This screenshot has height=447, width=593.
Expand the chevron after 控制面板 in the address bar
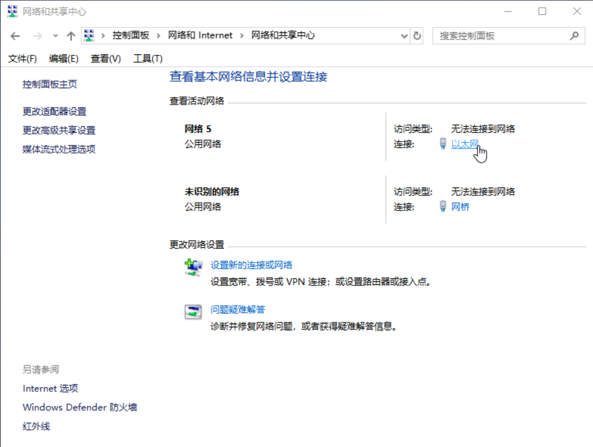[x=158, y=36]
